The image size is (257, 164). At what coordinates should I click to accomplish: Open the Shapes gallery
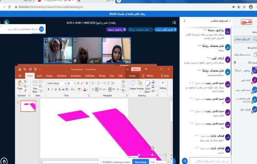click(x=133, y=85)
